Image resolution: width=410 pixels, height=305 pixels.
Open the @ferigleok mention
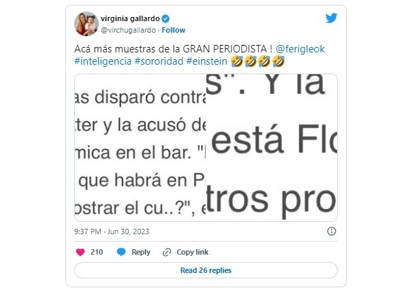pyautogui.click(x=300, y=49)
